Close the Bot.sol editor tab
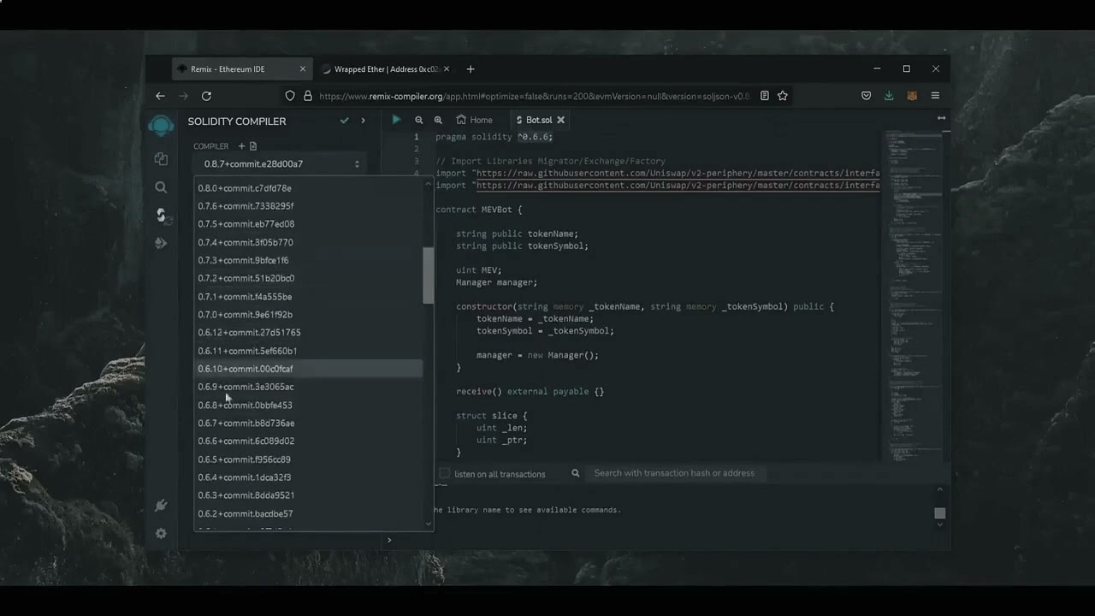This screenshot has height=616, width=1095. (x=561, y=120)
